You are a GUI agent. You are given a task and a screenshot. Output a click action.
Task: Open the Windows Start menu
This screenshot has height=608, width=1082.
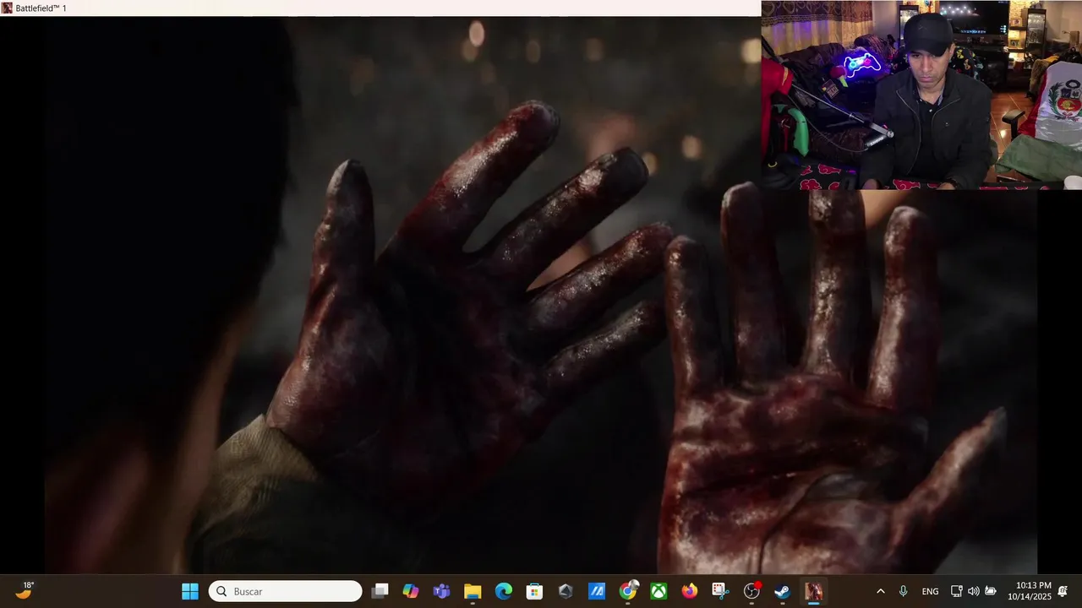click(190, 591)
